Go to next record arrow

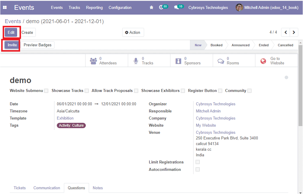point(294,32)
